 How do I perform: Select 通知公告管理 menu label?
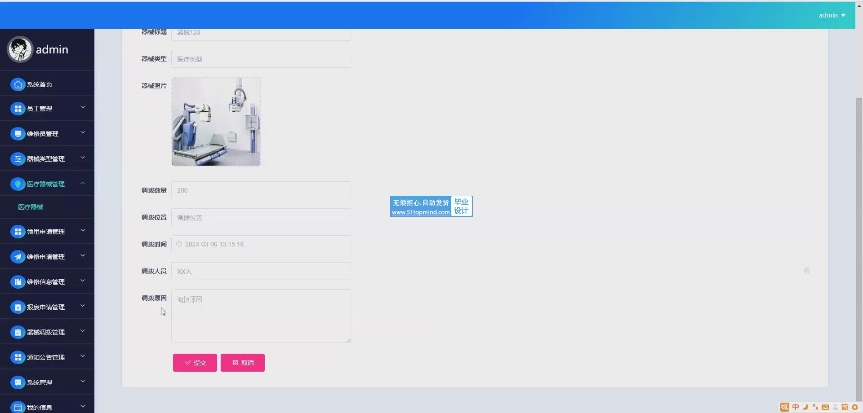pyautogui.click(x=46, y=357)
